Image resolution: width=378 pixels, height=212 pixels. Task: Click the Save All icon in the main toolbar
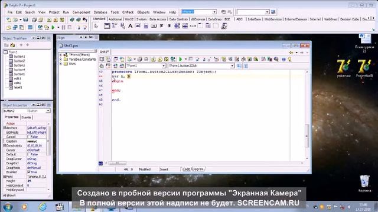[34, 19]
